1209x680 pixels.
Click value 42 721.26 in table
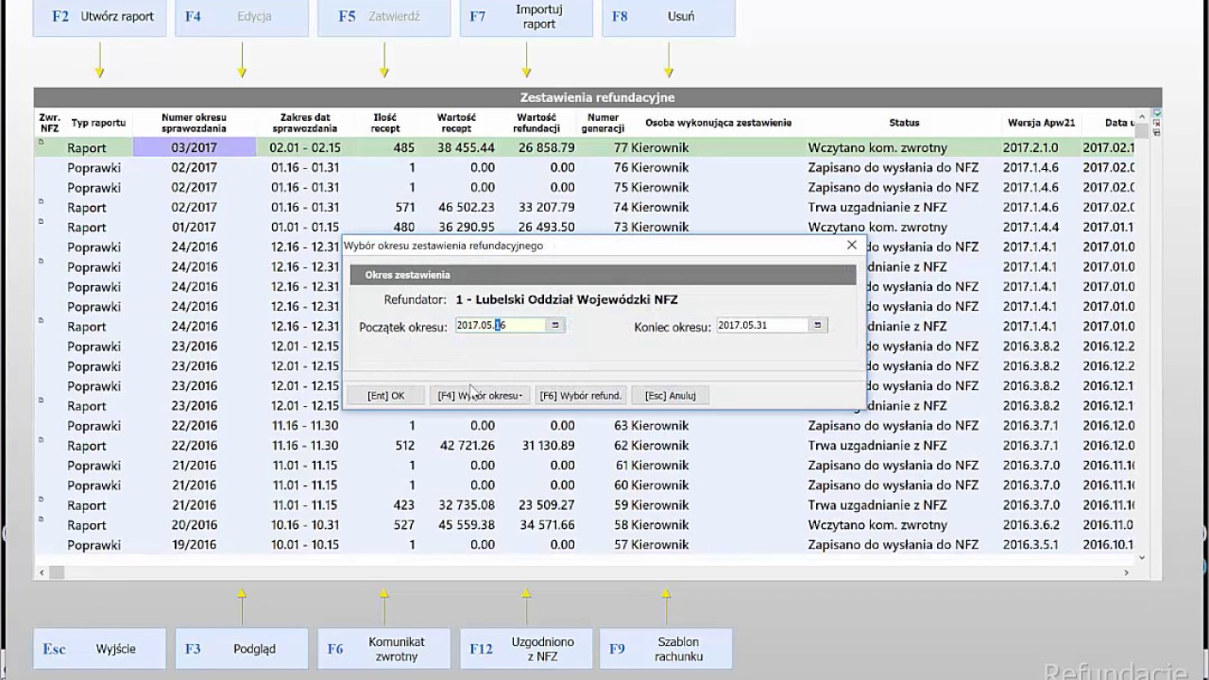(466, 446)
